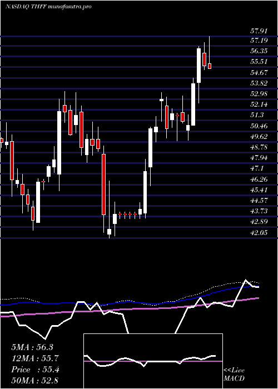
Task: Click the 44.57 price axis label
Action: [259, 201]
